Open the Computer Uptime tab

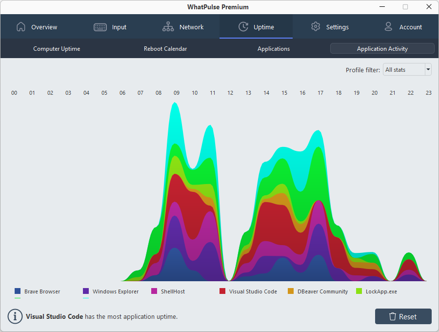point(57,48)
